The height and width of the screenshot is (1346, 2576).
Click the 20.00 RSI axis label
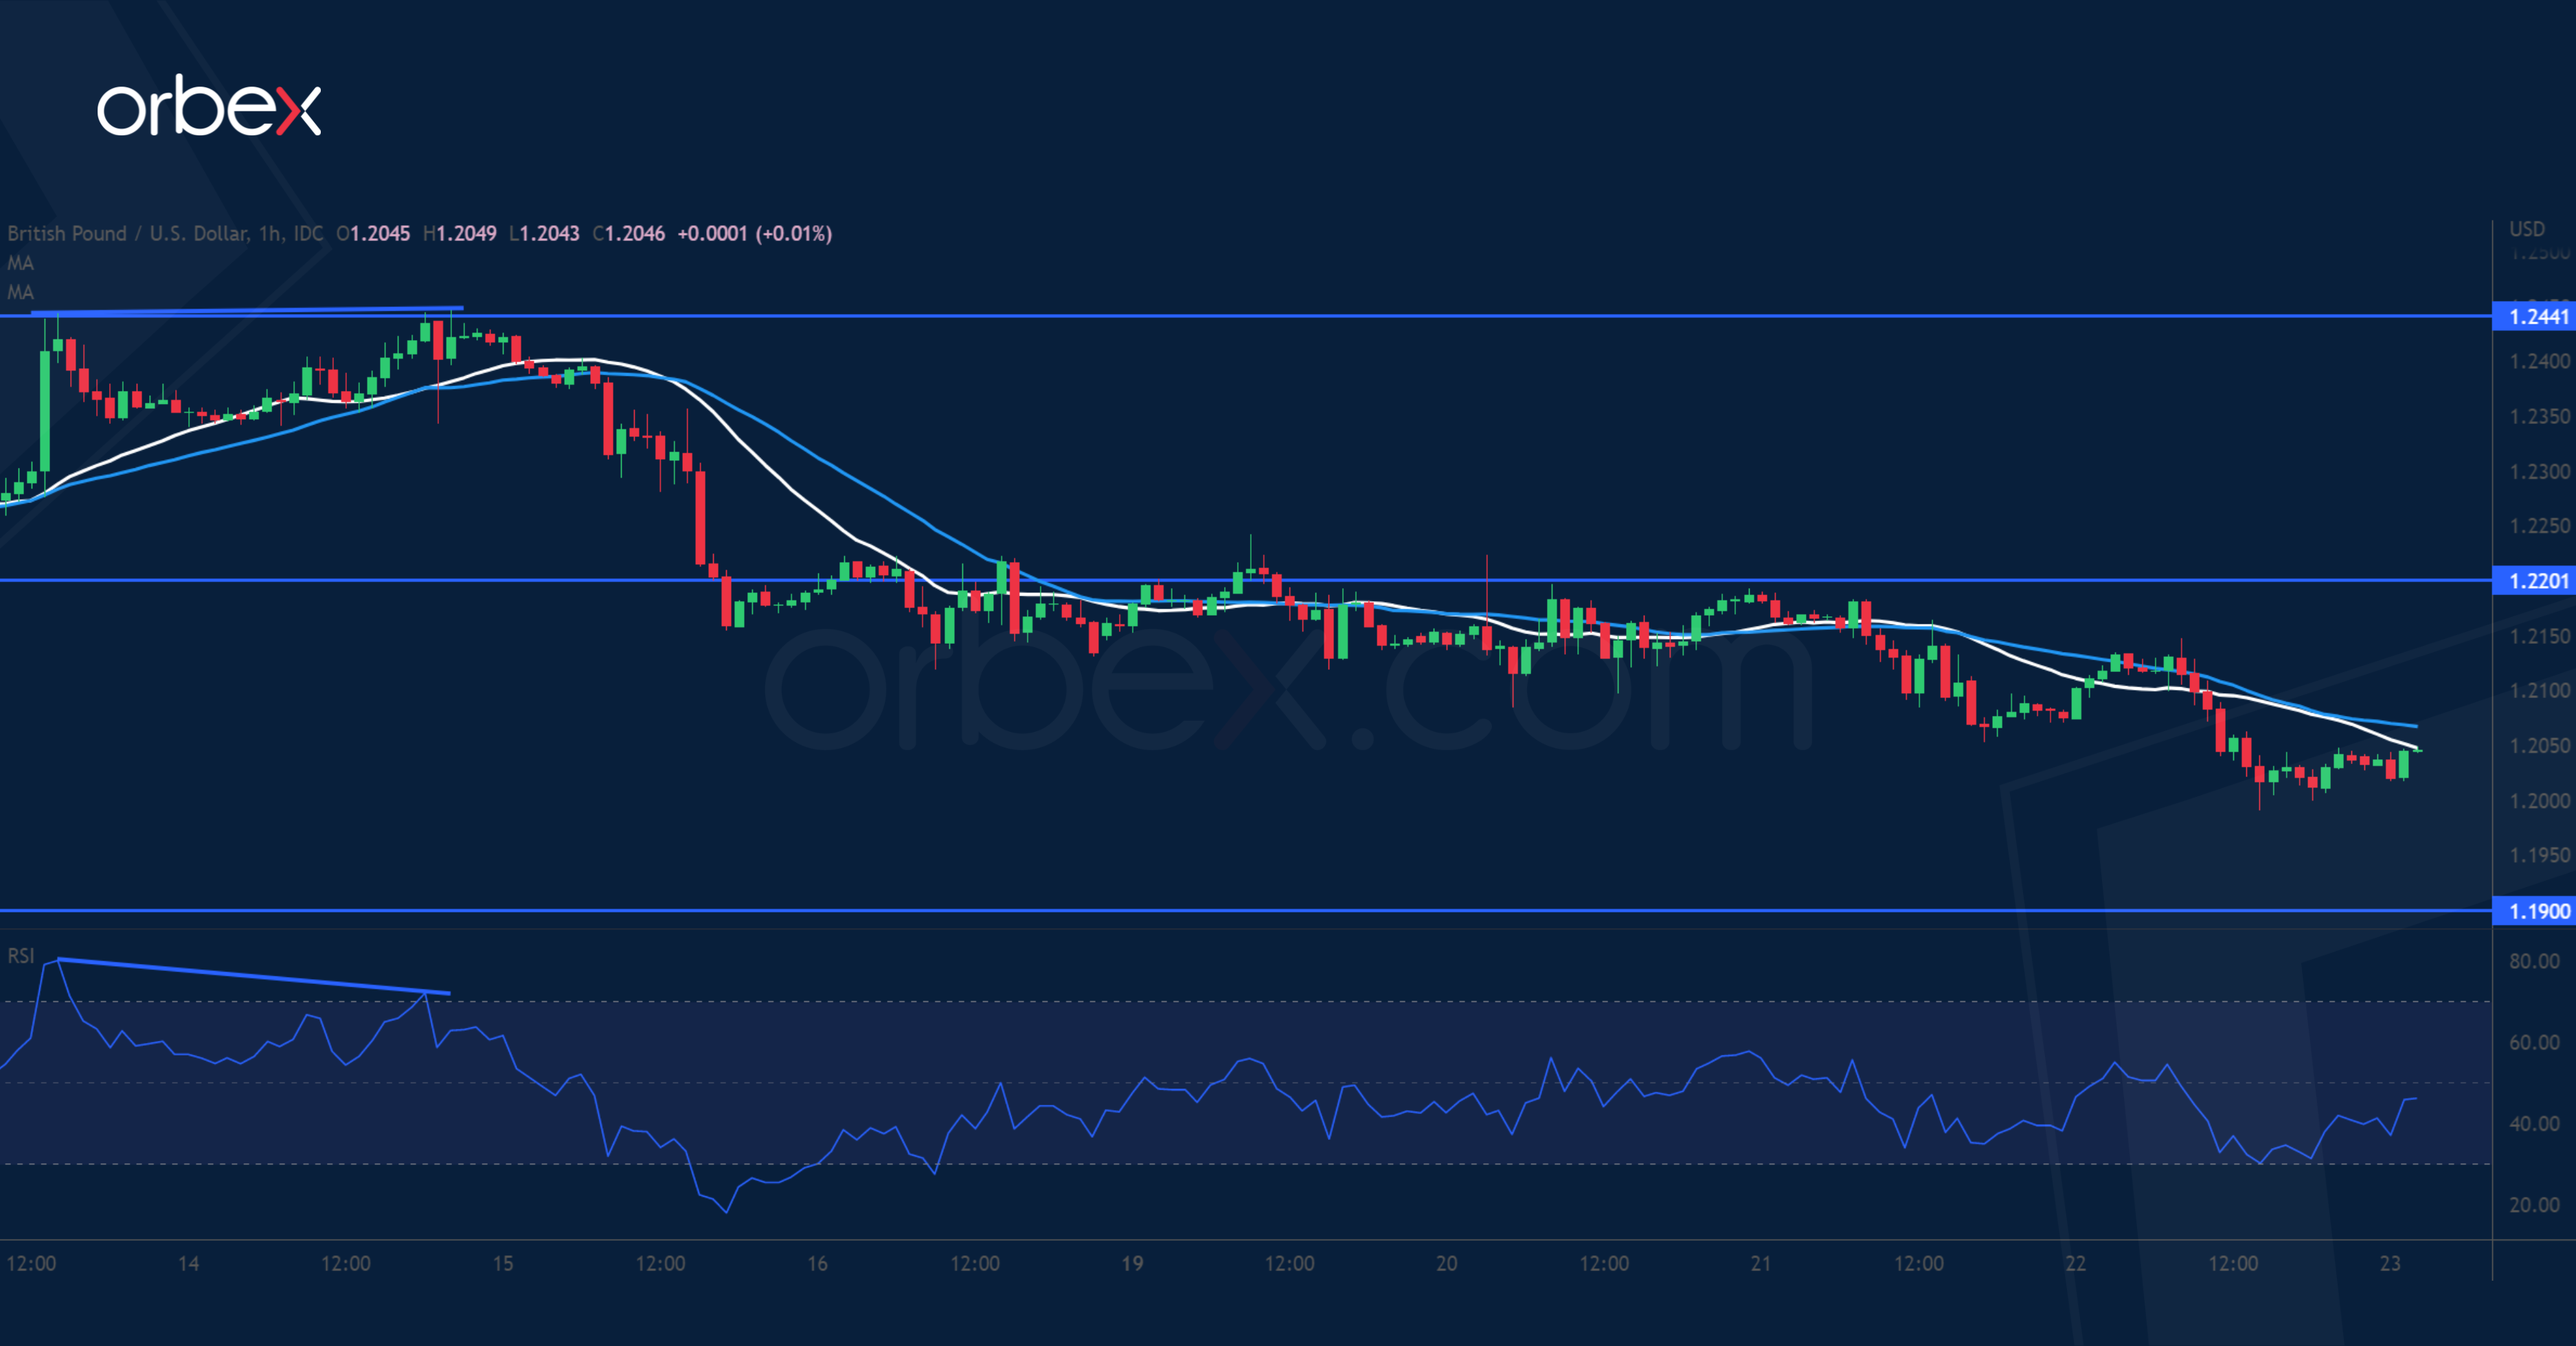(2534, 1205)
